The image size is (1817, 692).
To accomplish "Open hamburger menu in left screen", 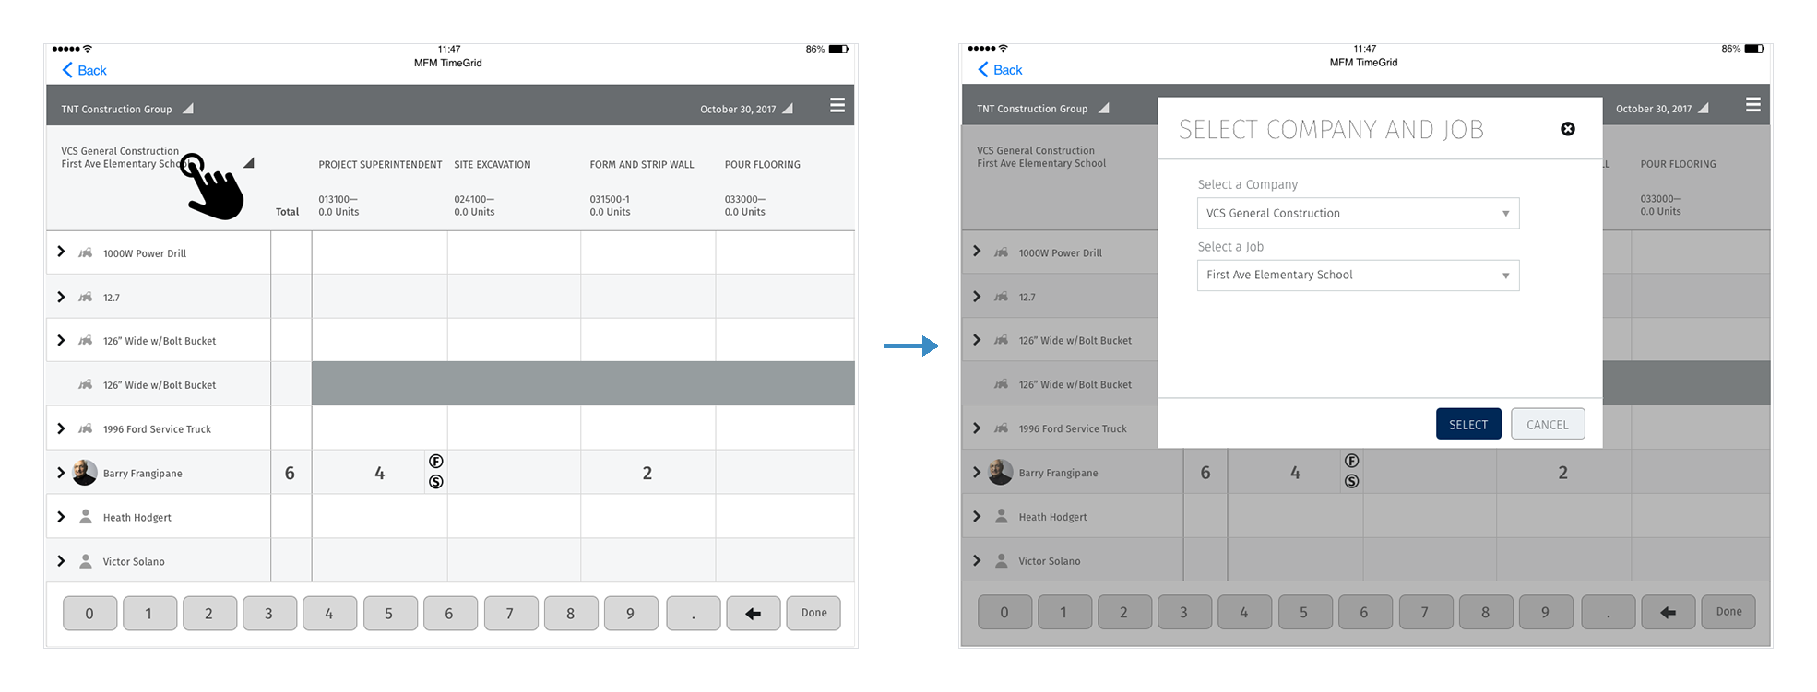I will [837, 106].
